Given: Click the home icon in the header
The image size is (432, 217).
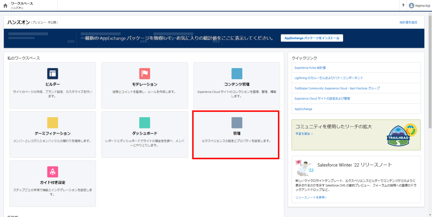Looking at the screenshot, I should click(5, 6).
